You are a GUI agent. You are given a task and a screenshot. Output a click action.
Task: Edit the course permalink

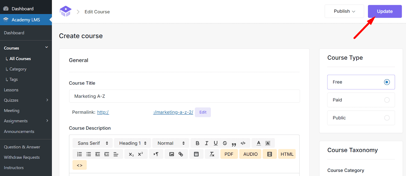tap(203, 112)
